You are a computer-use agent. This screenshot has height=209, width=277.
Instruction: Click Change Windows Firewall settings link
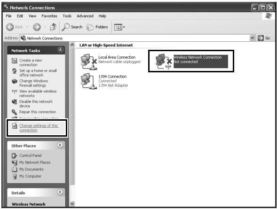(x=33, y=83)
